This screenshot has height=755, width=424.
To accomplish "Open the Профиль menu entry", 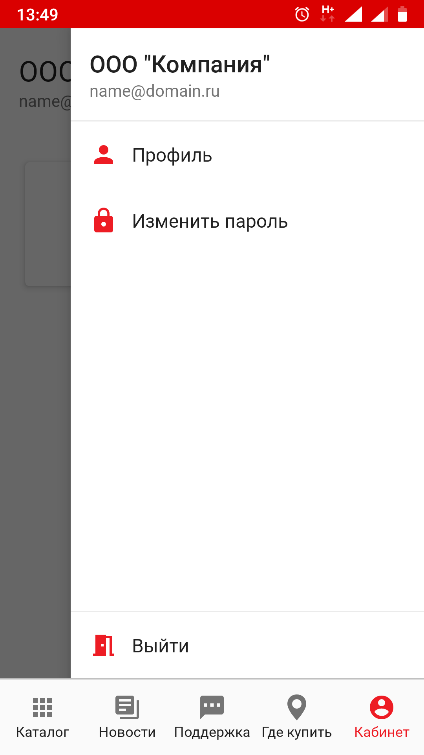I will coord(247,155).
